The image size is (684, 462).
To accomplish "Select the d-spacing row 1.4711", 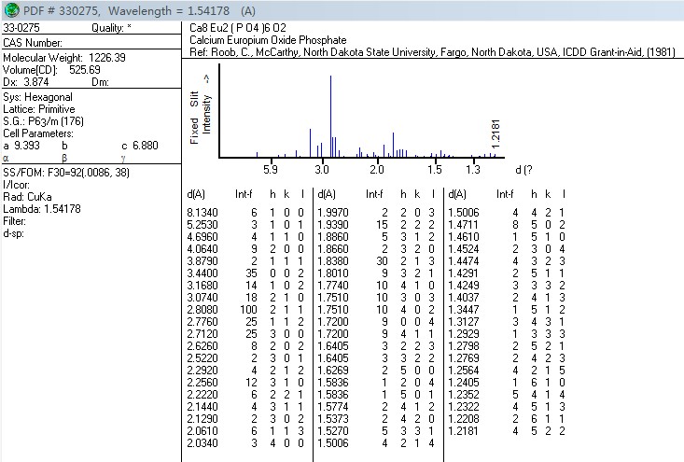I will point(507,225).
